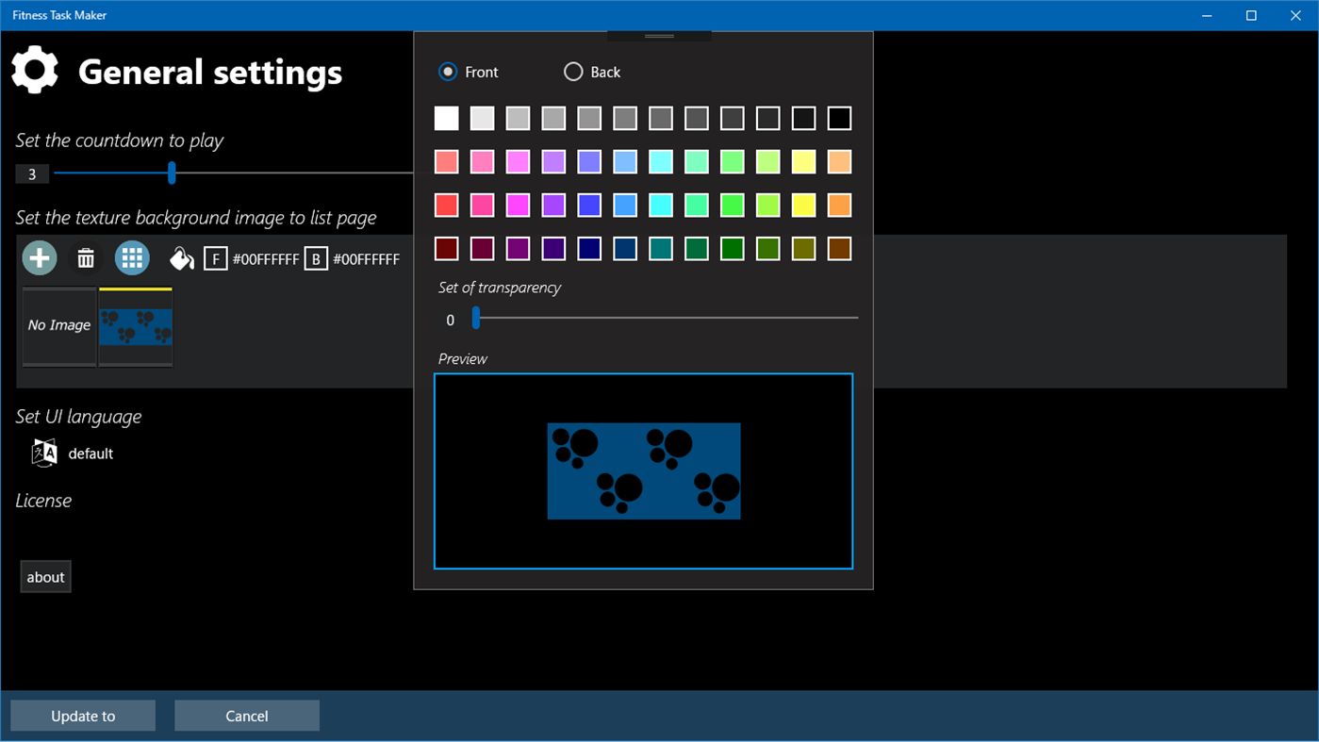Click the paint bucket fill icon

pos(181,258)
